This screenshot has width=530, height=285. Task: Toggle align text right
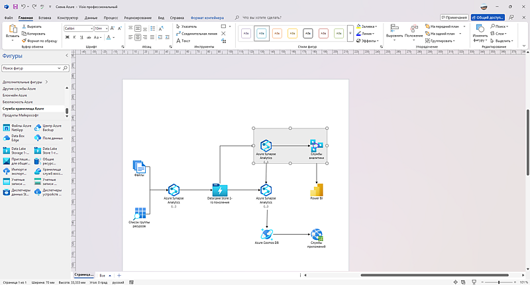pos(145,37)
